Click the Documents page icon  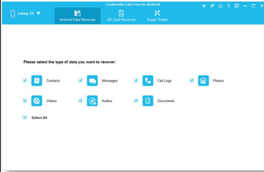(148, 101)
